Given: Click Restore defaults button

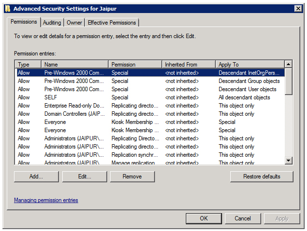Looking at the screenshot, I should [x=261, y=177].
